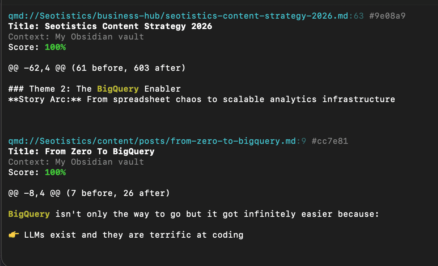438x266 pixels.
Task: Click the green 100% score of the second result
Action: pyautogui.click(x=55, y=172)
